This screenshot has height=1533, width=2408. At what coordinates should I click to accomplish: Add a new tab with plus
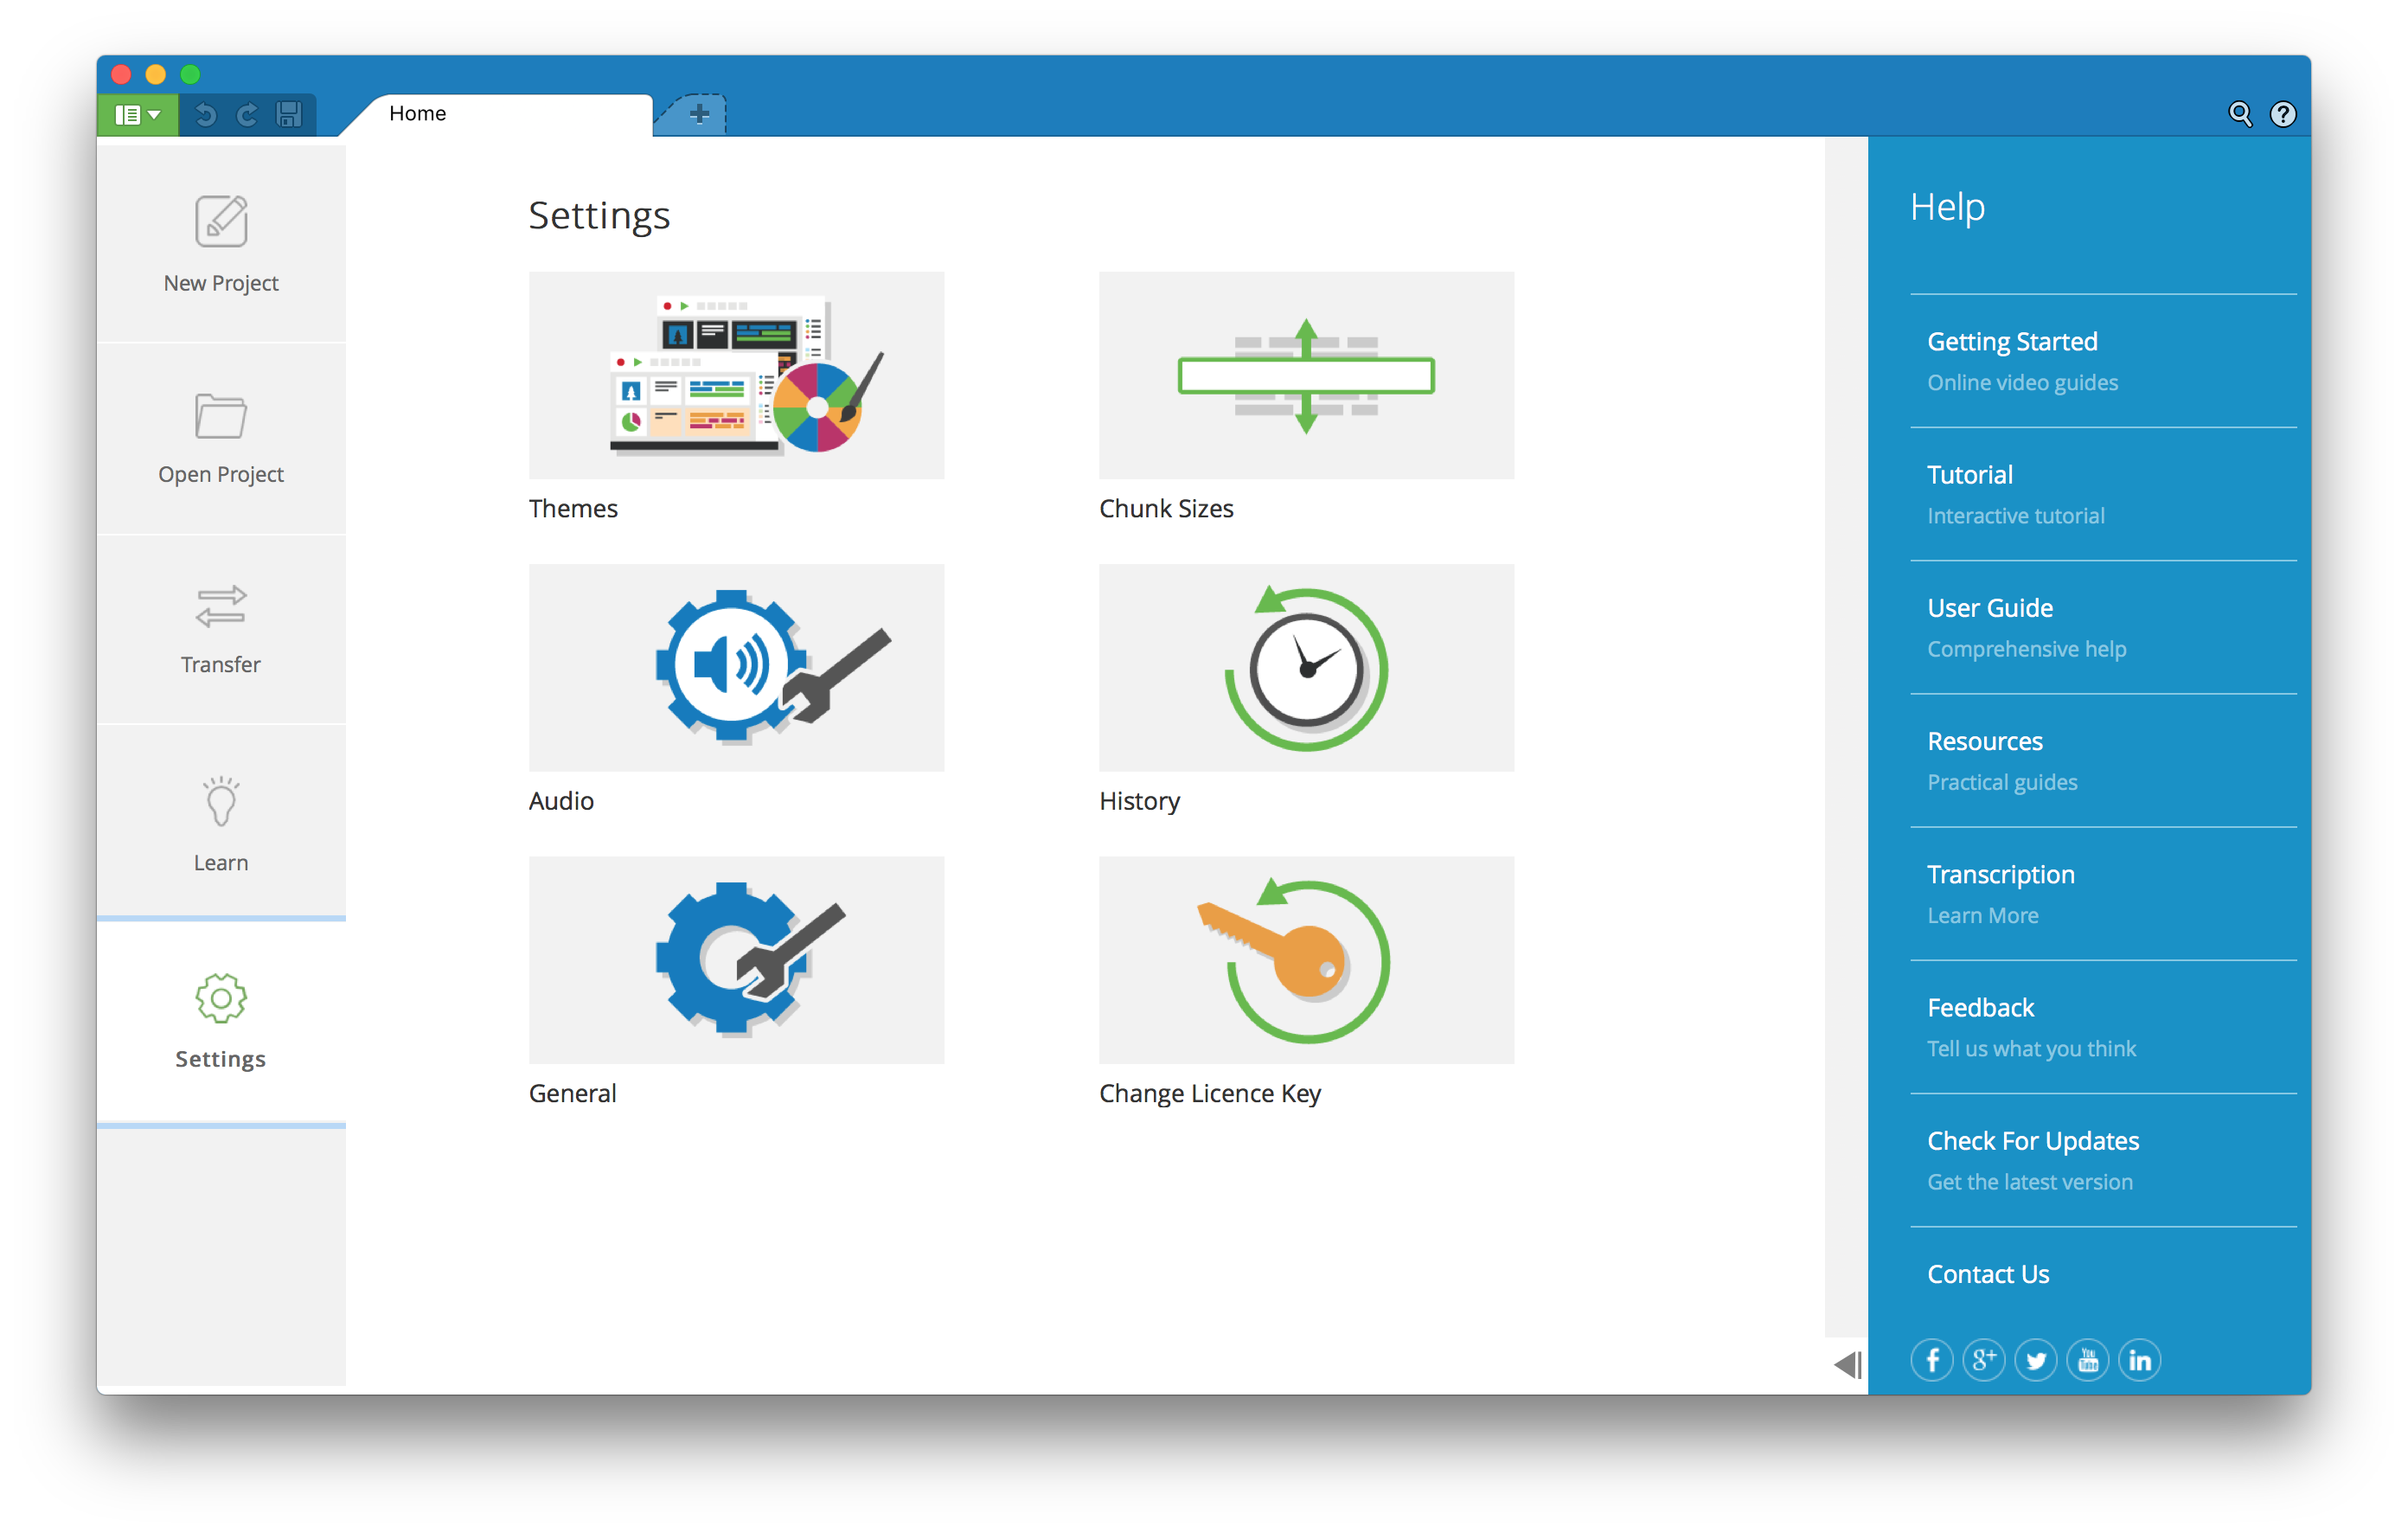[699, 114]
